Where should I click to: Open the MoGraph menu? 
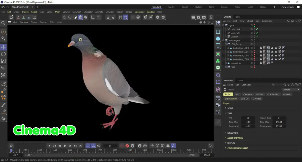[x=77, y=12]
